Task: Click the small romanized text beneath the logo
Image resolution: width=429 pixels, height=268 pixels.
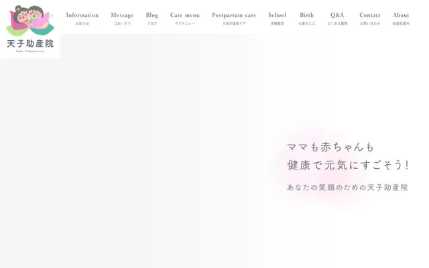Action: pyautogui.click(x=30, y=51)
